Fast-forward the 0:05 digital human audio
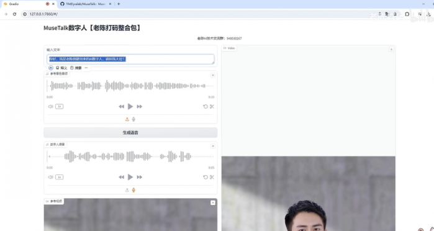The height and width of the screenshot is (231, 434). (140, 177)
